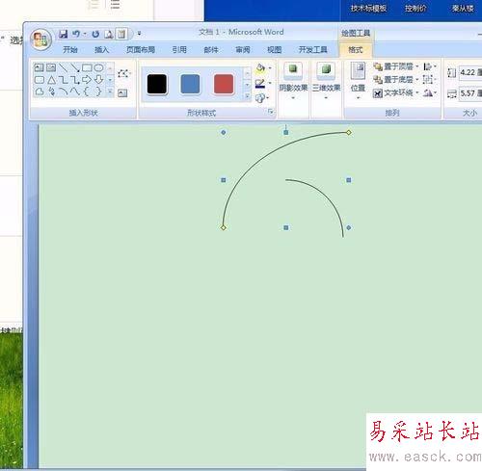Pick the rectangle shape

point(87,67)
